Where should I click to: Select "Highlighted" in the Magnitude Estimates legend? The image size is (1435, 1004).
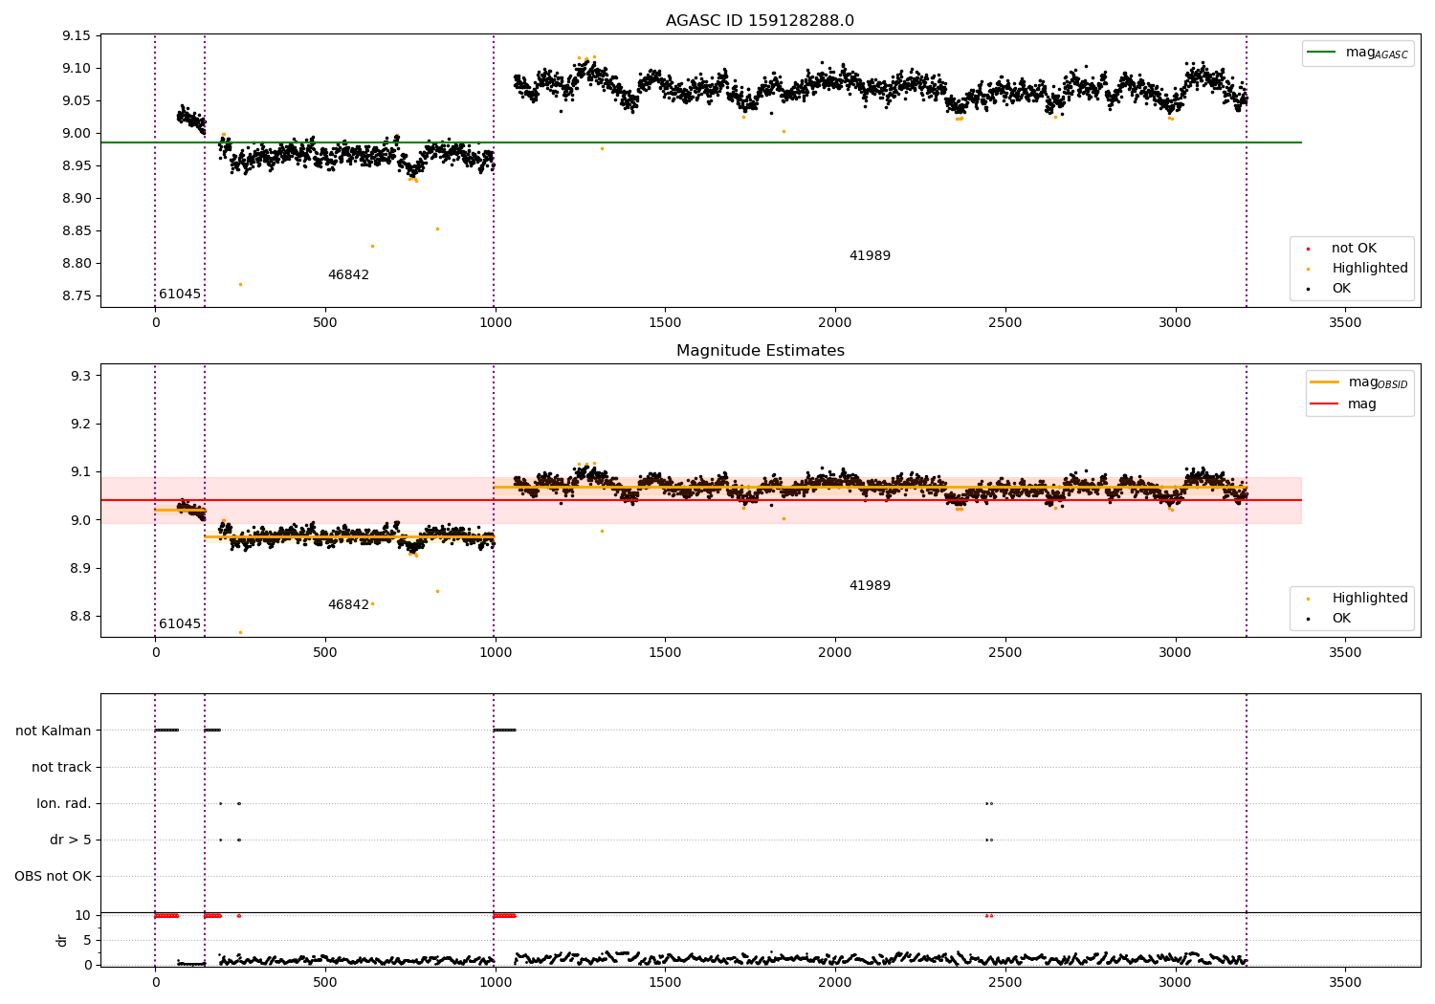(1370, 599)
